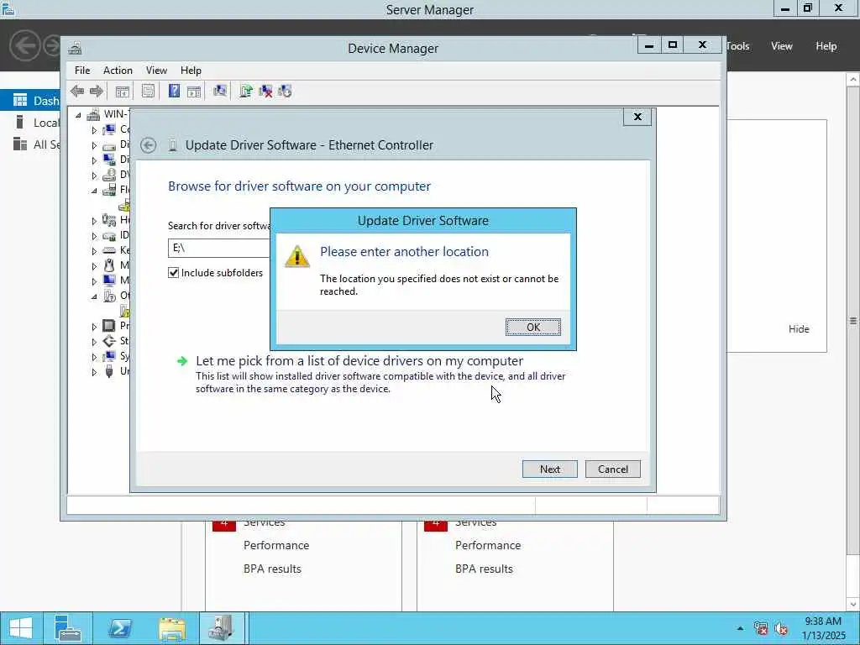Screen dimensions: 860x645
Task: Click left tile BPA results link
Action: click(272, 569)
